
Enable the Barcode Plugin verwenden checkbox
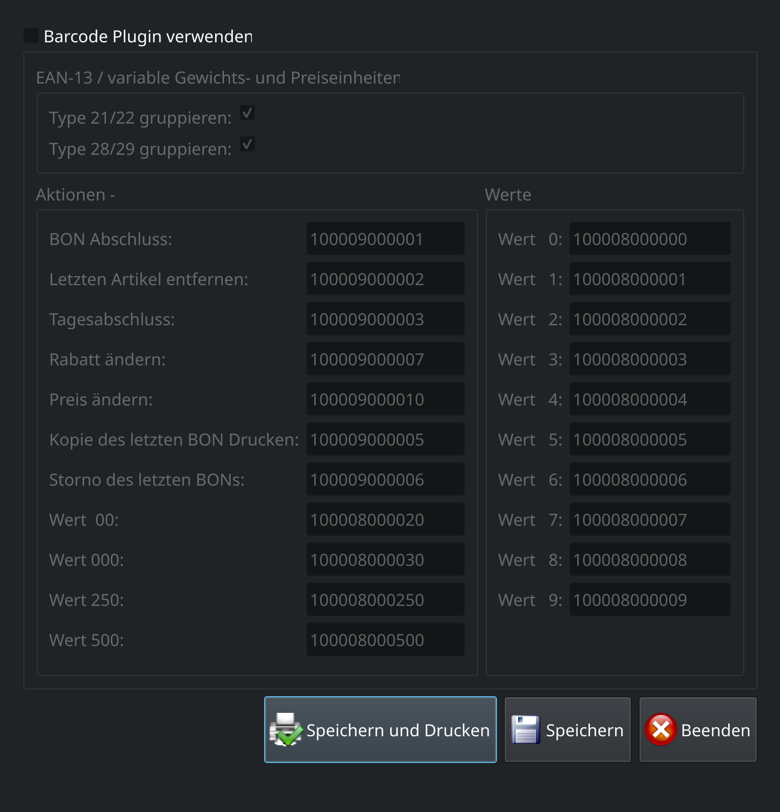pyautogui.click(x=31, y=36)
